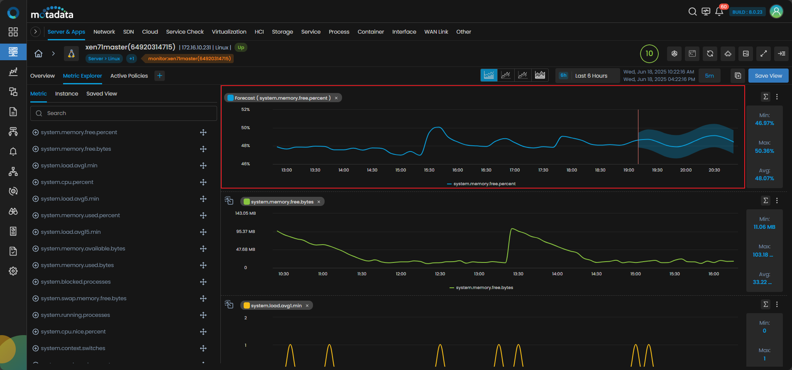The height and width of the screenshot is (370, 792).
Task: Open the user profile avatar
Action: (776, 12)
